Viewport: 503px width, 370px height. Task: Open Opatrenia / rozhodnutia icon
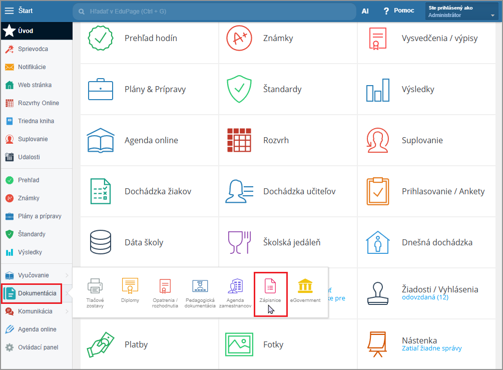(x=165, y=286)
